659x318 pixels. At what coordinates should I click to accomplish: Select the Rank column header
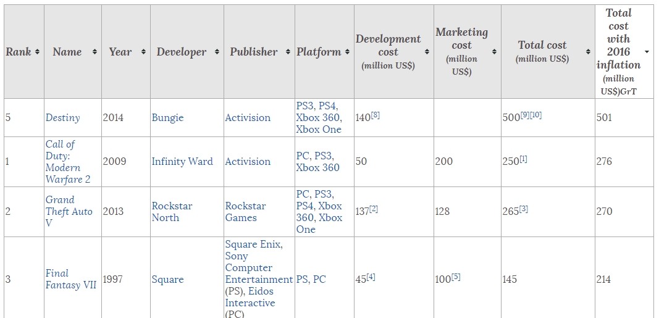pos(19,52)
